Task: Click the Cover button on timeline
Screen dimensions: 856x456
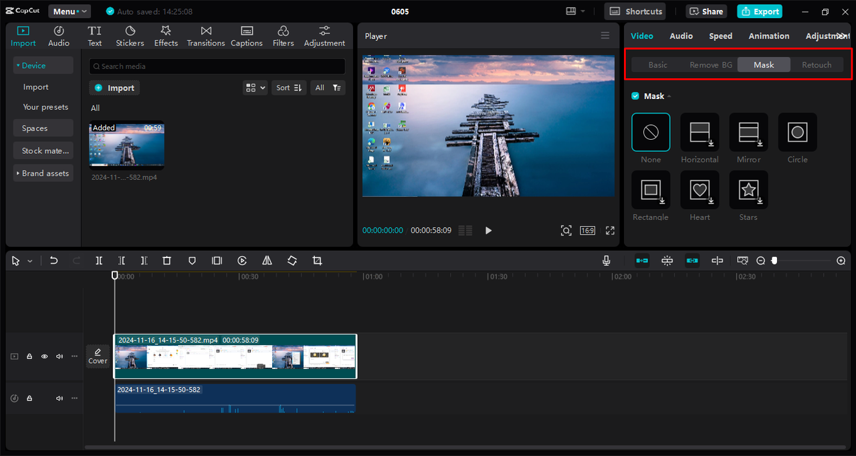Action: point(98,356)
